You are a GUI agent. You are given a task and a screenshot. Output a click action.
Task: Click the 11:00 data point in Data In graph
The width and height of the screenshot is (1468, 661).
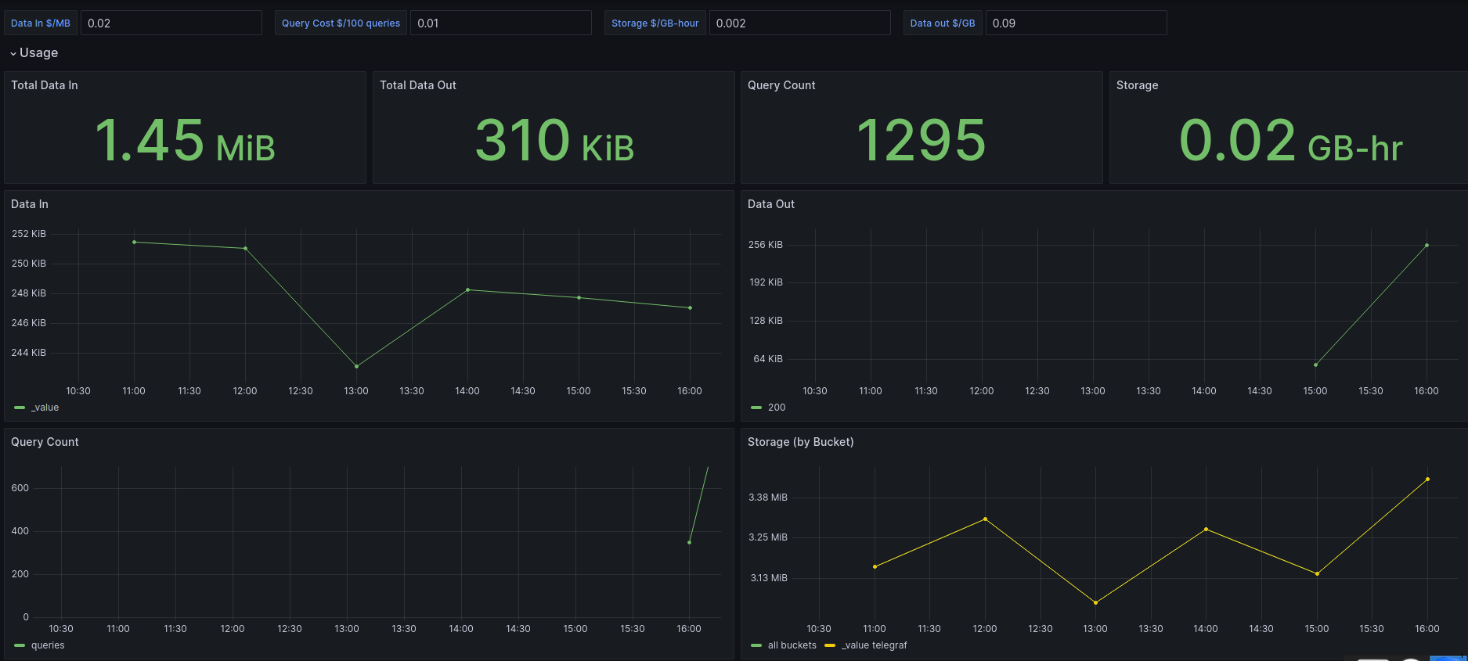coord(134,242)
